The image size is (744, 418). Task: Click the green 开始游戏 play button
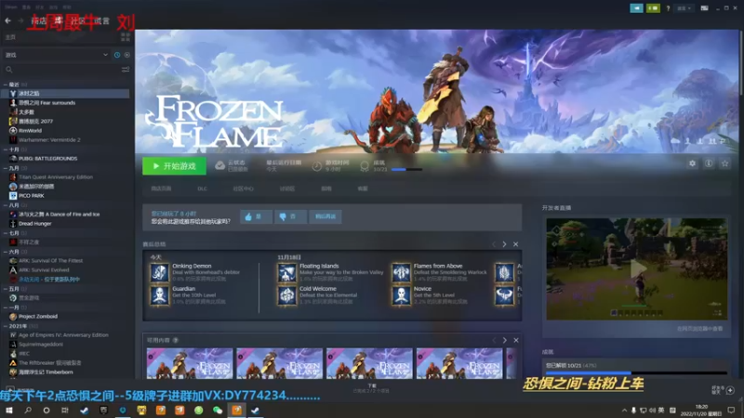(x=174, y=166)
